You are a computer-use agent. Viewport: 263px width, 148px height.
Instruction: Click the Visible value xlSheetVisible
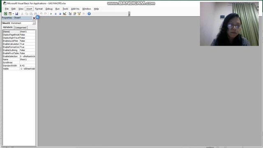(x=28, y=69)
